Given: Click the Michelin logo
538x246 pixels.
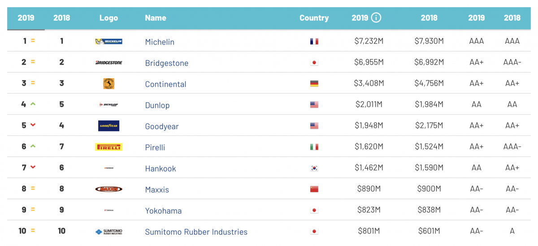Looking at the screenshot, I should click(108, 41).
